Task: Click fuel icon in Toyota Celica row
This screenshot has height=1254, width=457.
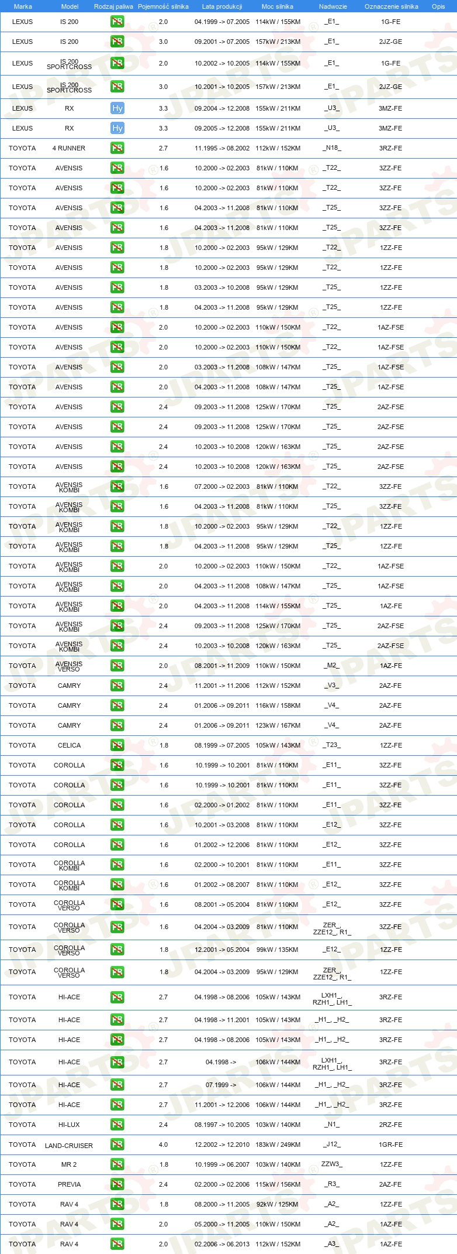Action: [117, 745]
